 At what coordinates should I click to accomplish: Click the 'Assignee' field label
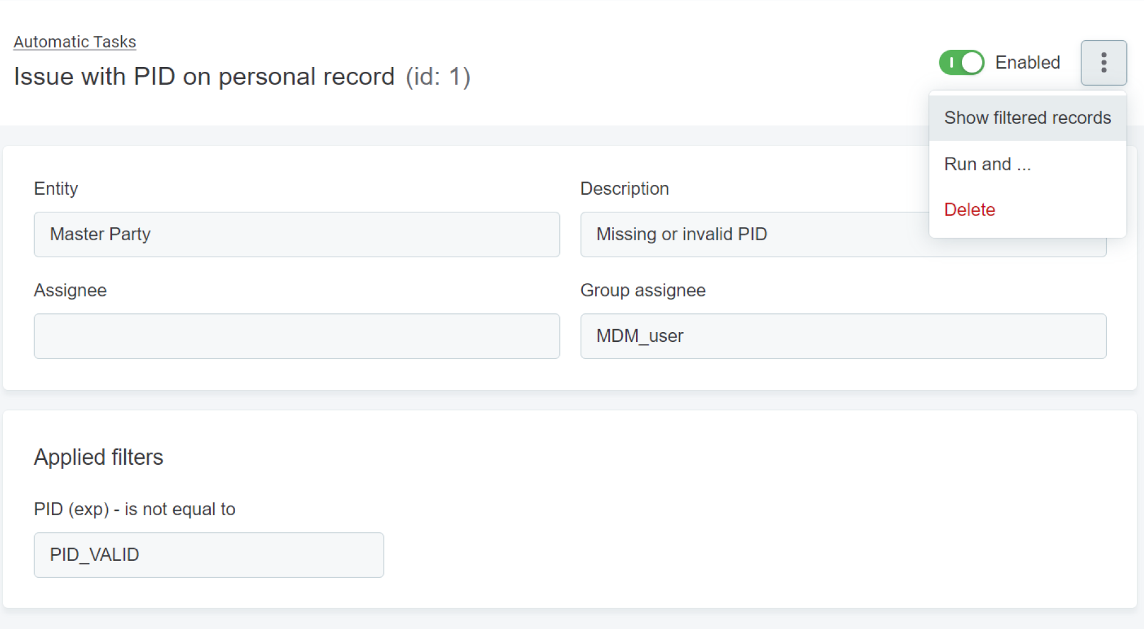pyautogui.click(x=70, y=290)
